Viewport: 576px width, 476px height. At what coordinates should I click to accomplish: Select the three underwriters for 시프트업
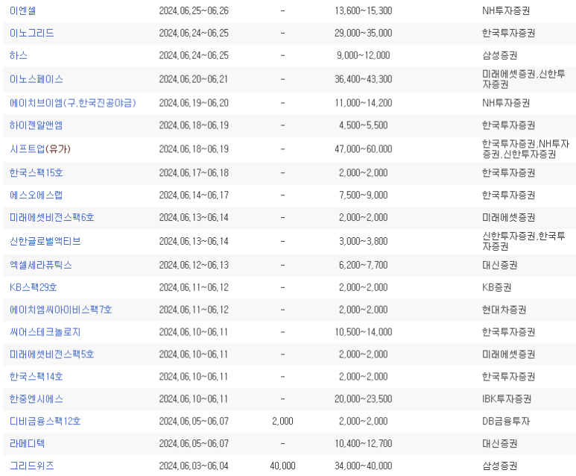click(x=525, y=149)
